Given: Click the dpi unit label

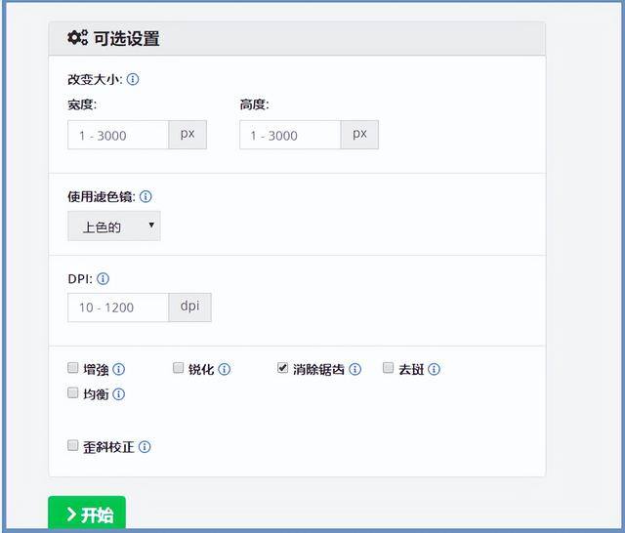Looking at the screenshot, I should [x=189, y=307].
